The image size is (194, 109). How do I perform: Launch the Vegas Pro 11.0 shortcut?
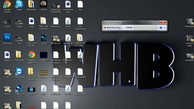pyautogui.click(x=19, y=88)
